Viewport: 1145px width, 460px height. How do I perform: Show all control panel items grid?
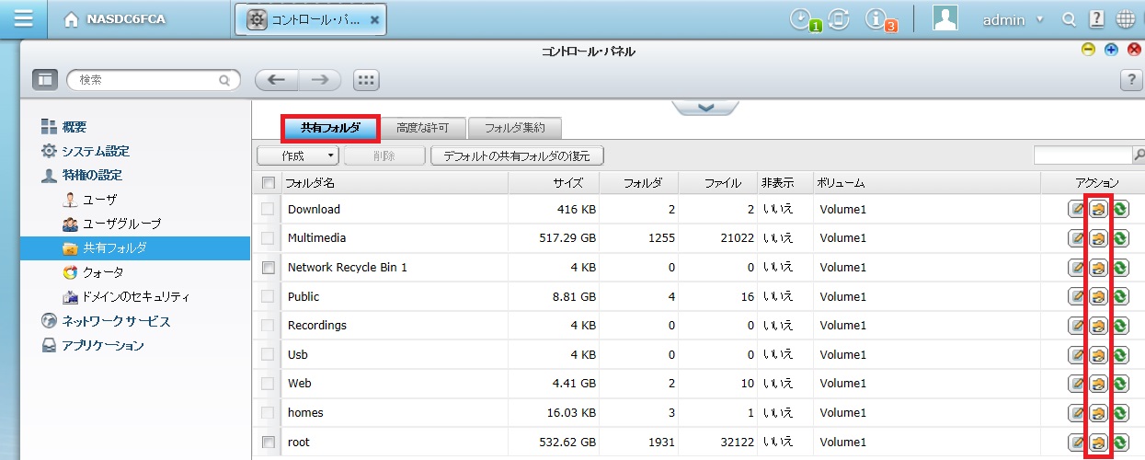(x=366, y=80)
